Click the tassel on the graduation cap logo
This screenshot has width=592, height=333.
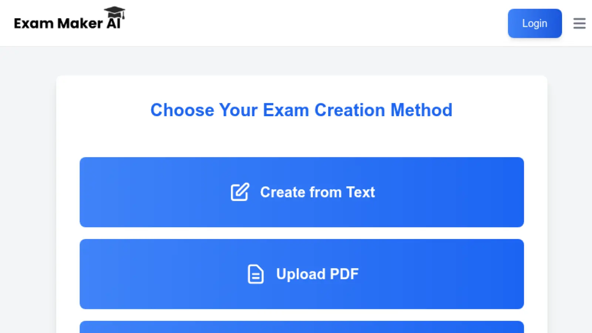pos(124,15)
